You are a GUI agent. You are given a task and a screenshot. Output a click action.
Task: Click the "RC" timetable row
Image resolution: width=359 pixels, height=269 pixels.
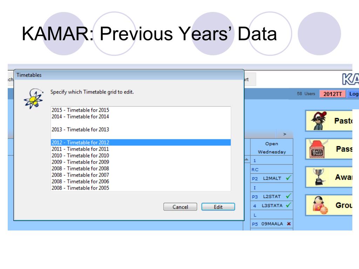point(272,170)
